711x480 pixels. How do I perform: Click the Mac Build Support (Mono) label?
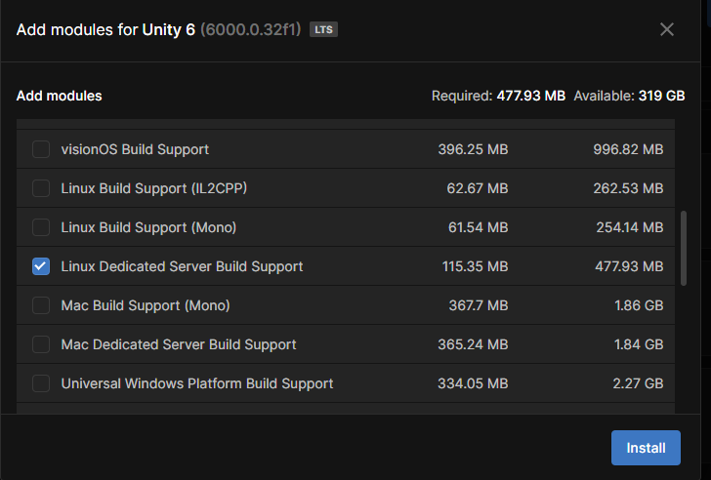(146, 305)
